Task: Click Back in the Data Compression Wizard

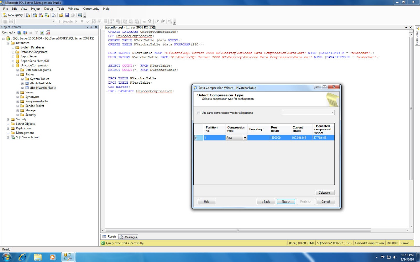Action: (x=266, y=201)
